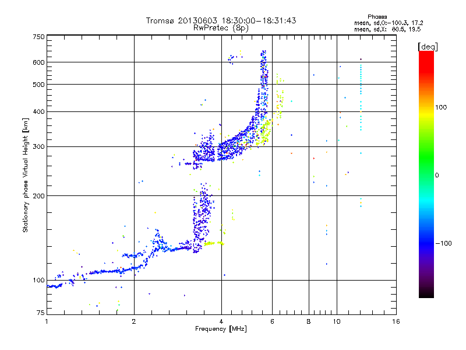Click the colorbar tick label '-100'

(443, 243)
